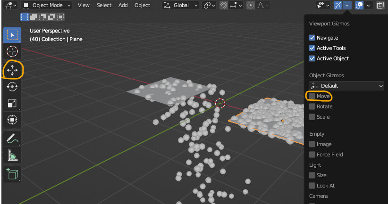Expand the gizmo options arrow

click(x=347, y=5)
